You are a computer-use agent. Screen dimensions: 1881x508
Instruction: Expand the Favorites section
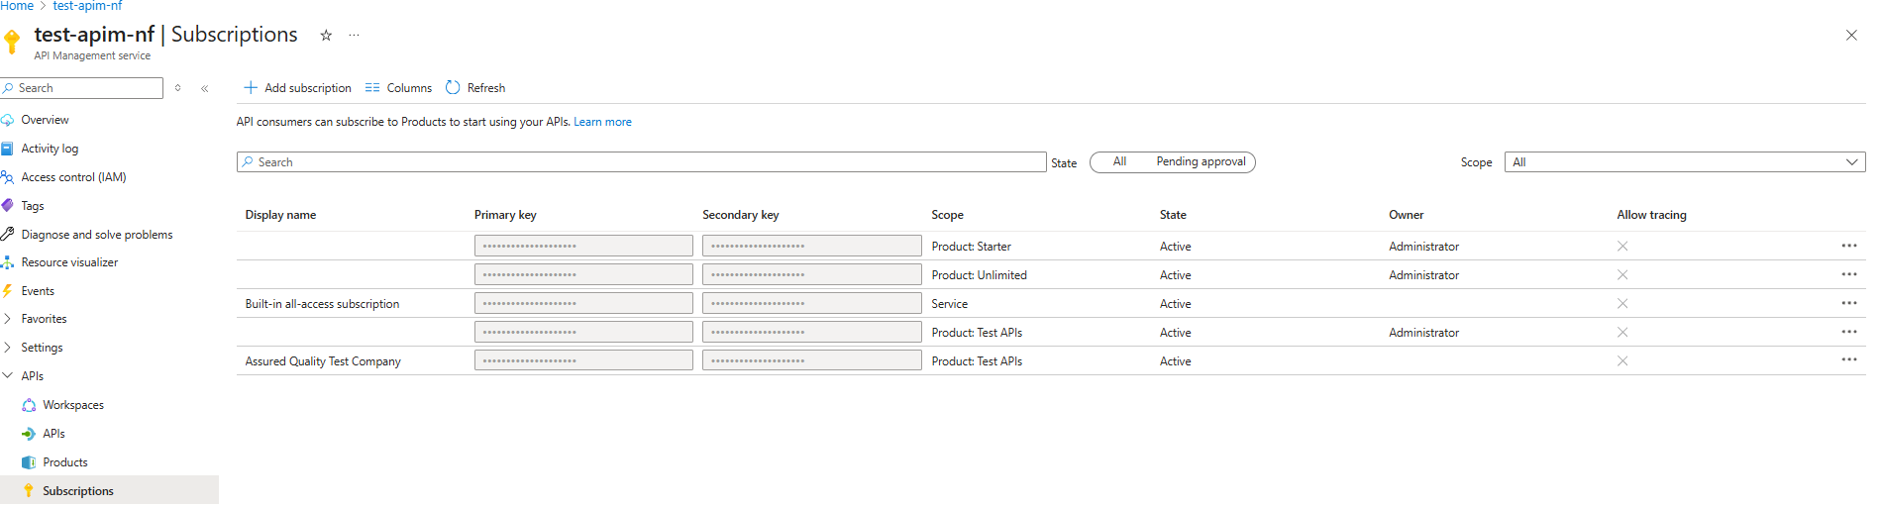tap(44, 319)
